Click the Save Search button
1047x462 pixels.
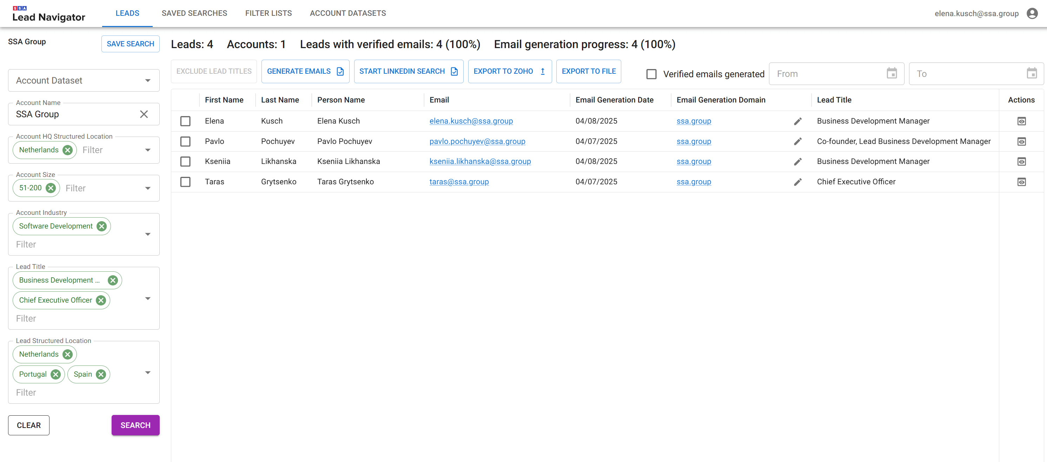pos(131,44)
